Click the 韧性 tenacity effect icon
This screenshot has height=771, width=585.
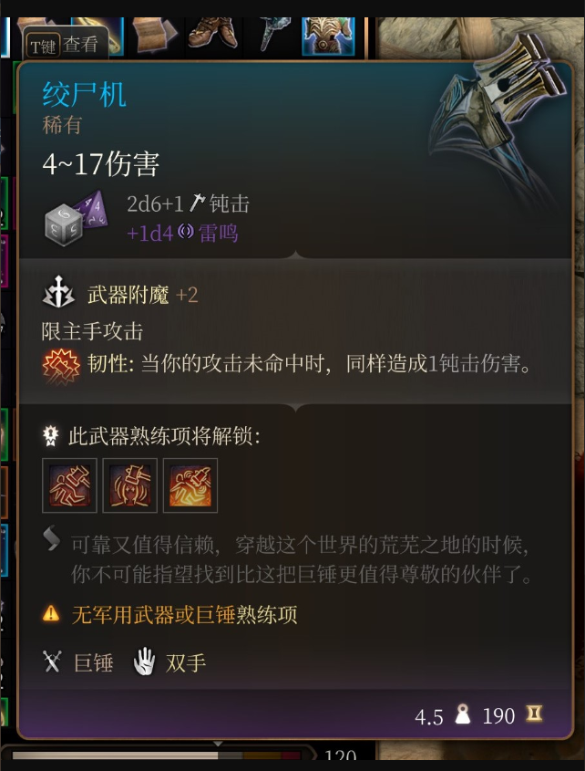[x=60, y=366]
